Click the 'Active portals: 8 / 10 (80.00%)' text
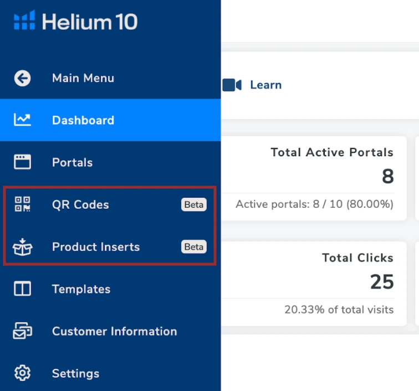 (314, 204)
